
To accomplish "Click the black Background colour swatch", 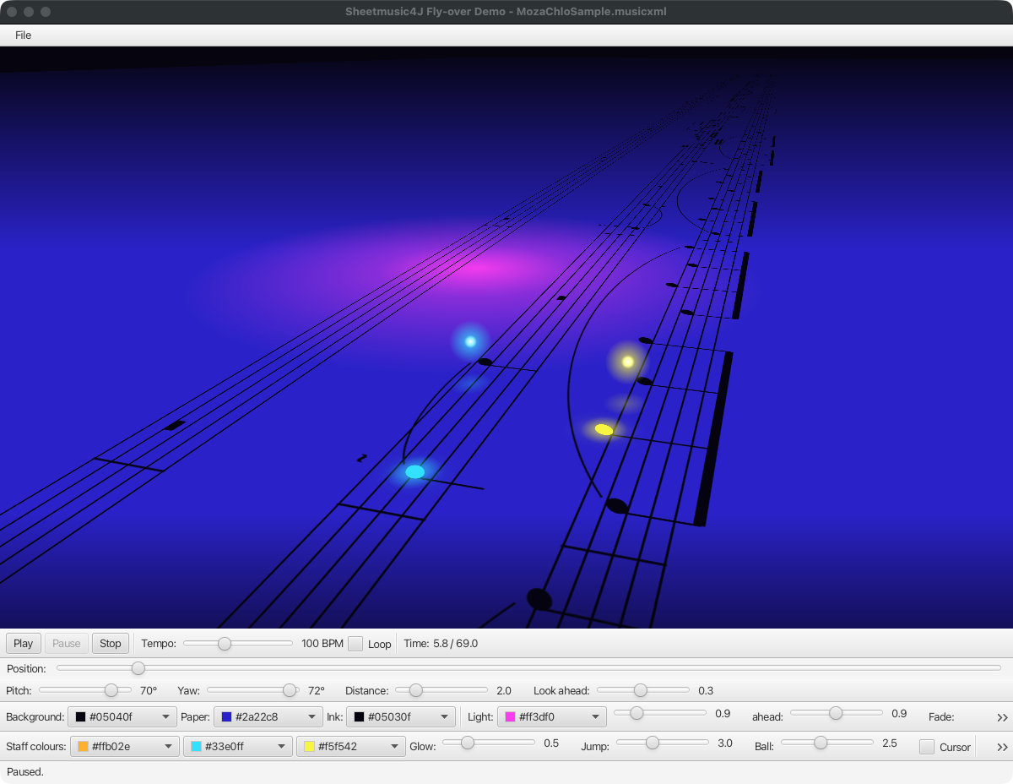I will tap(80, 717).
